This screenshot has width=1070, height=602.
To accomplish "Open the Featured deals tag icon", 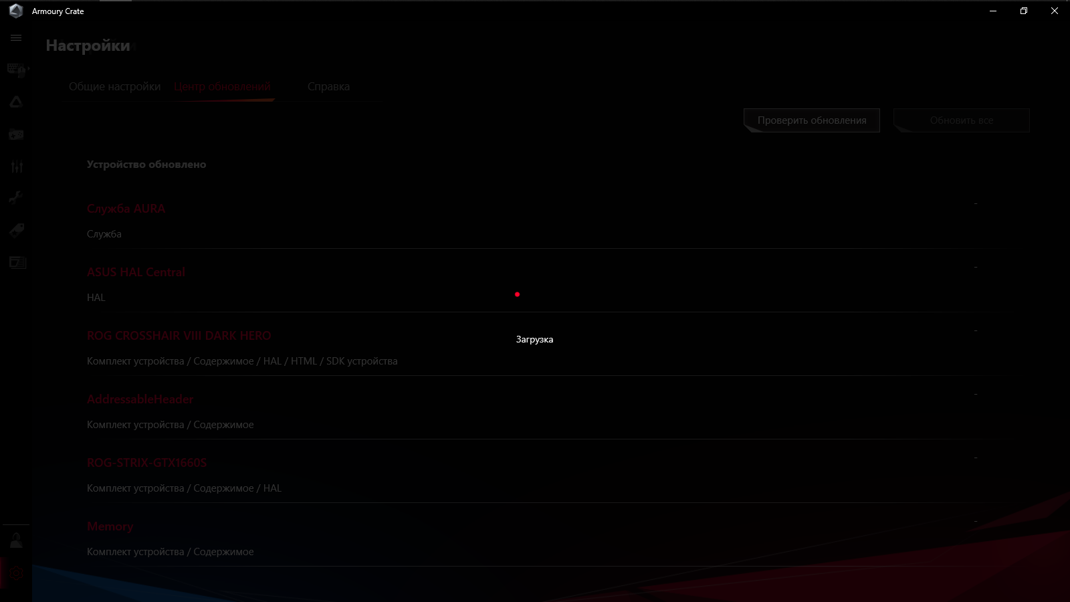I will (x=17, y=230).
